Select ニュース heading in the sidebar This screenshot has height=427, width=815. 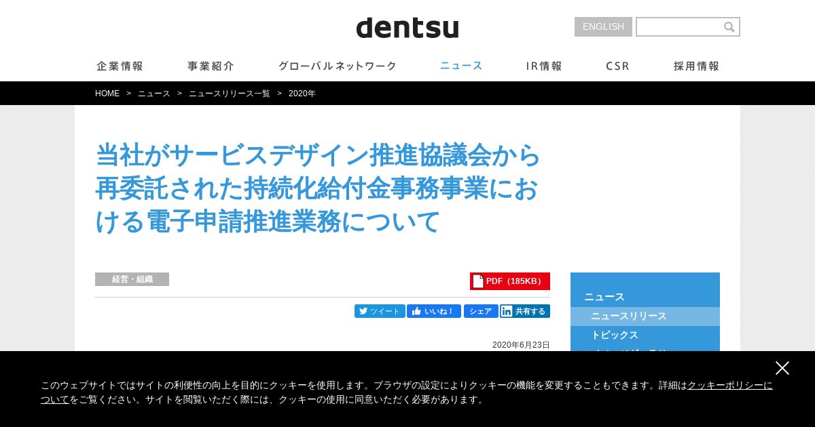tap(604, 297)
